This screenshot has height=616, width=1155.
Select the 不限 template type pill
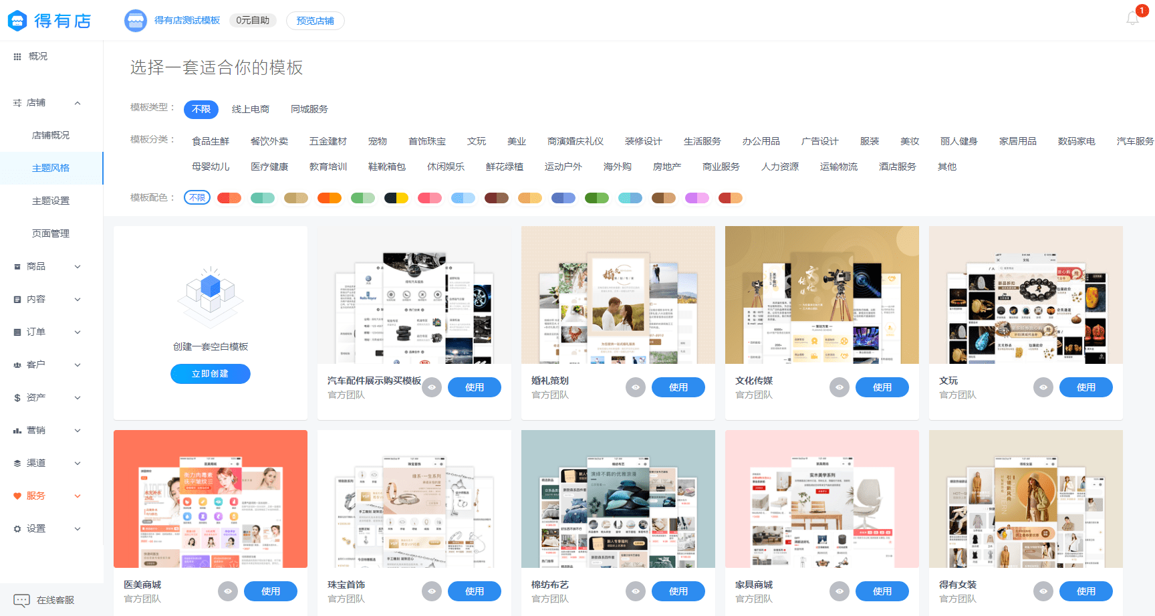pyautogui.click(x=201, y=109)
